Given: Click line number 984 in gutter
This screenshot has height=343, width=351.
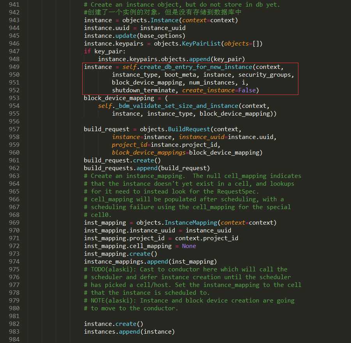Looking at the screenshot, I should tap(14, 339).
